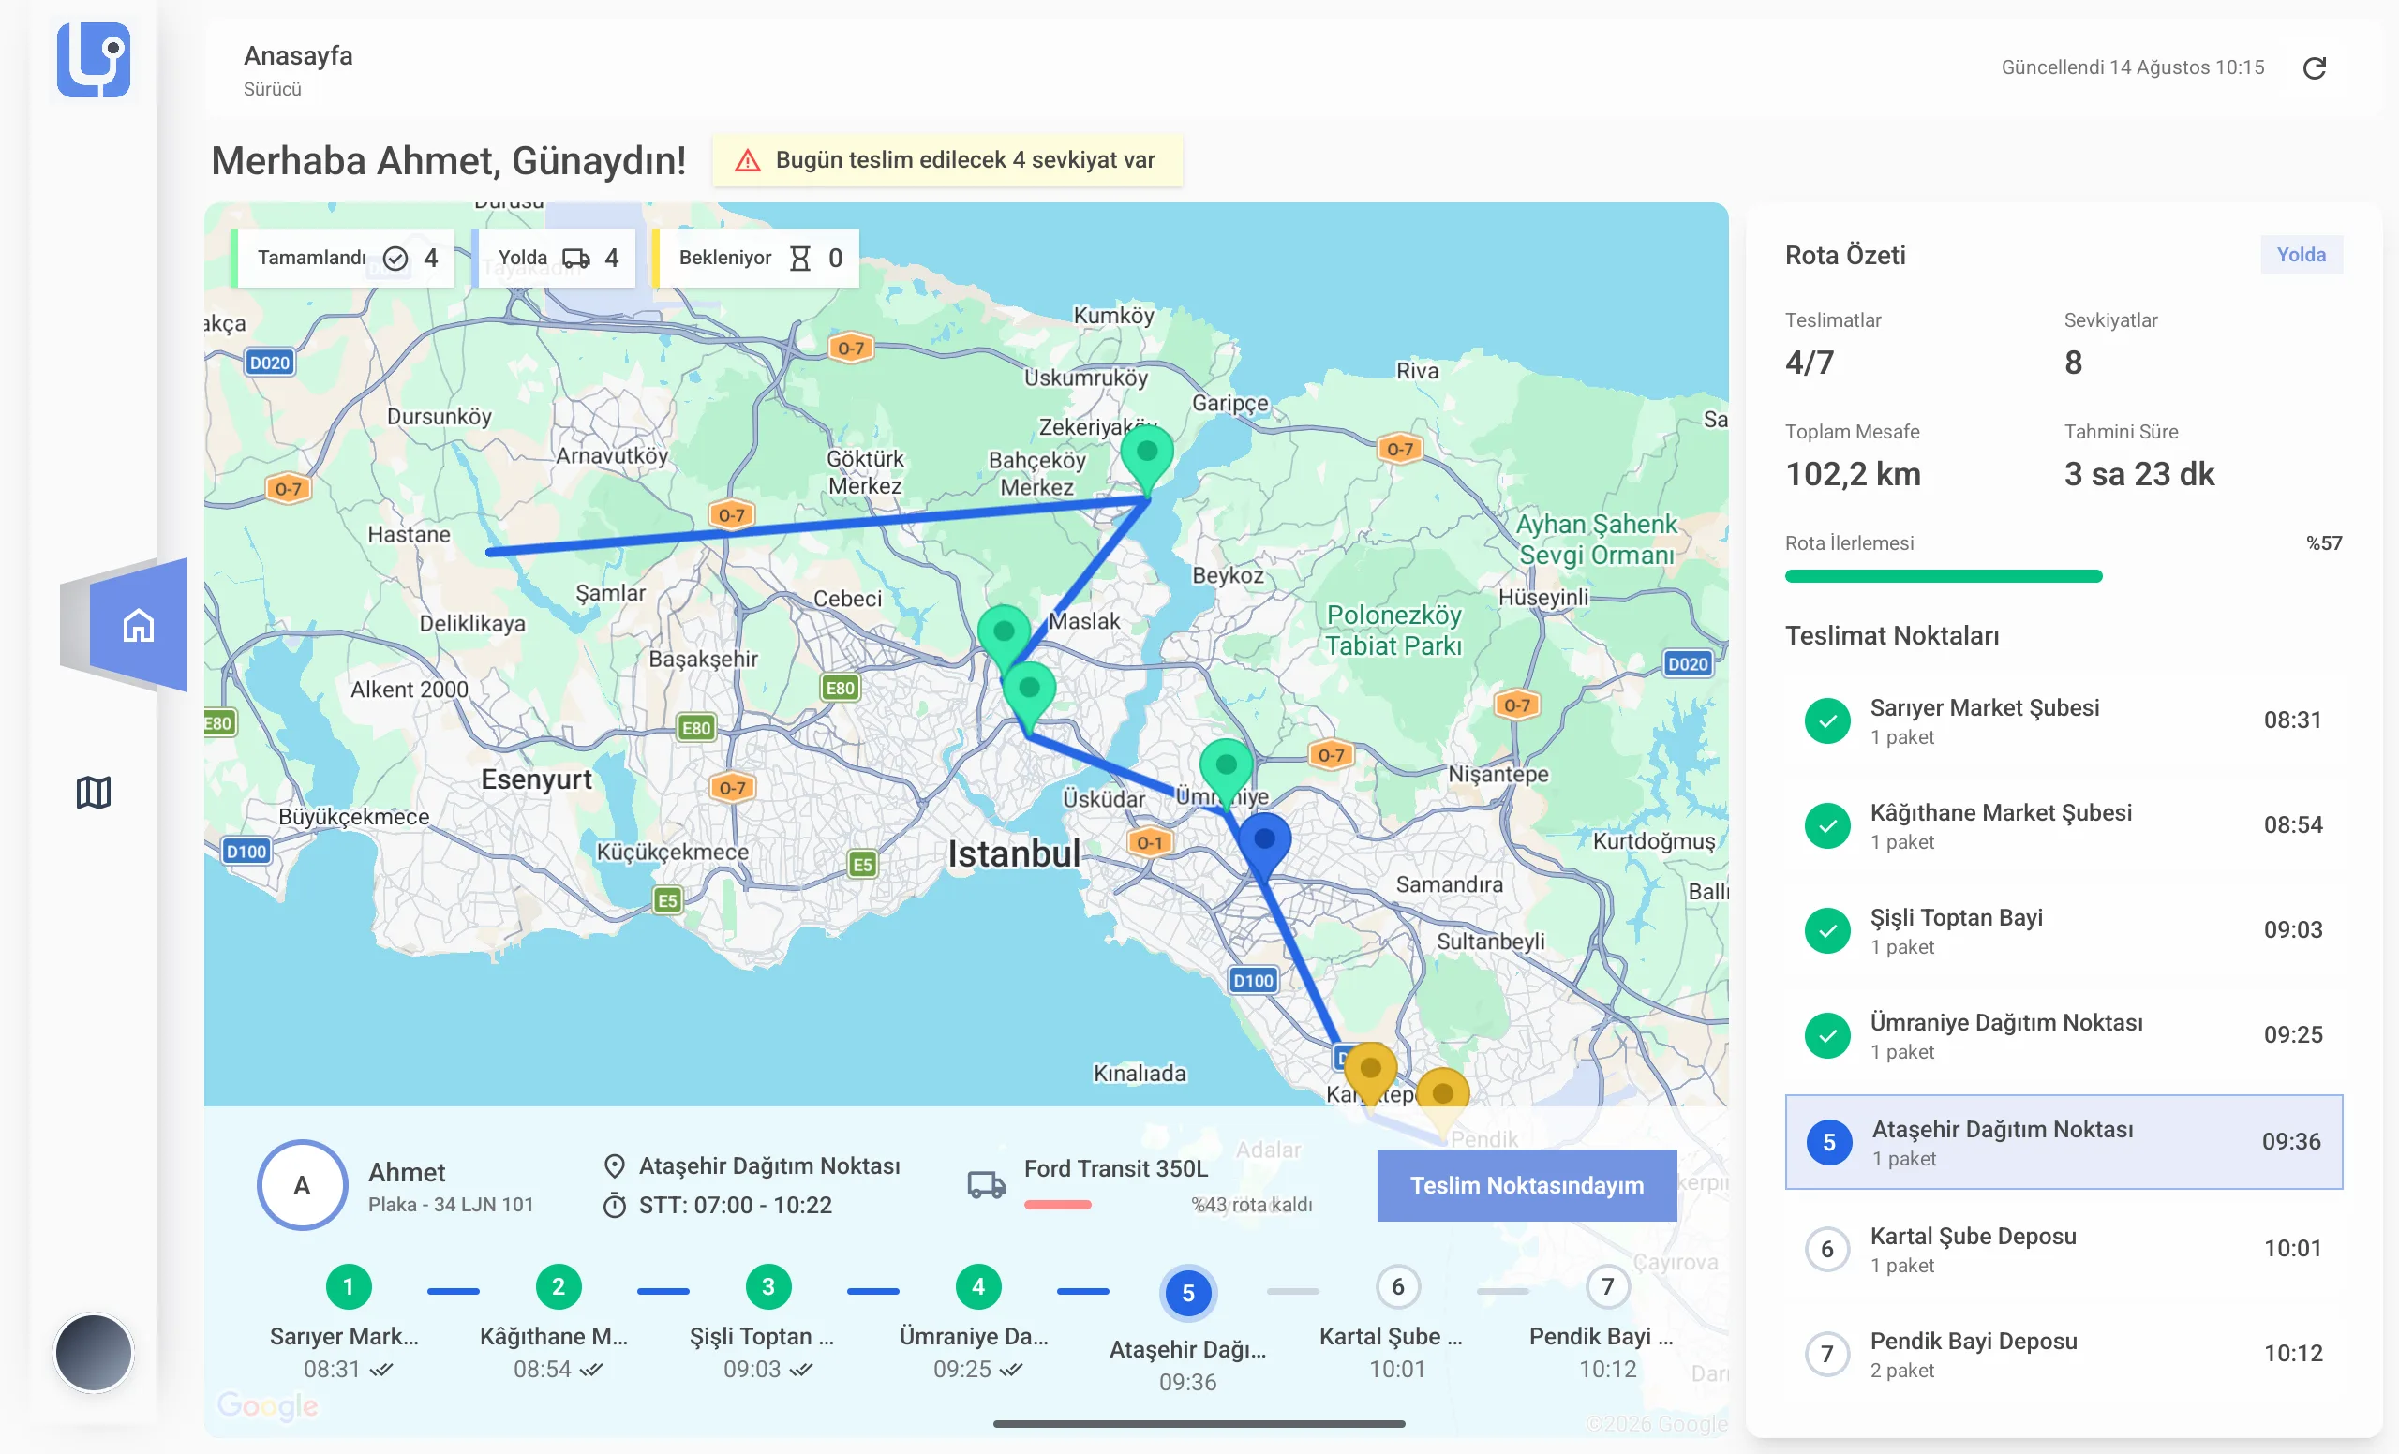Click the Yolda status badge
Viewport: 2399px width, 1454px height.
pyautogui.click(x=2301, y=255)
